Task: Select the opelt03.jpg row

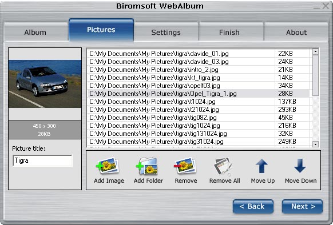Action: [199, 86]
